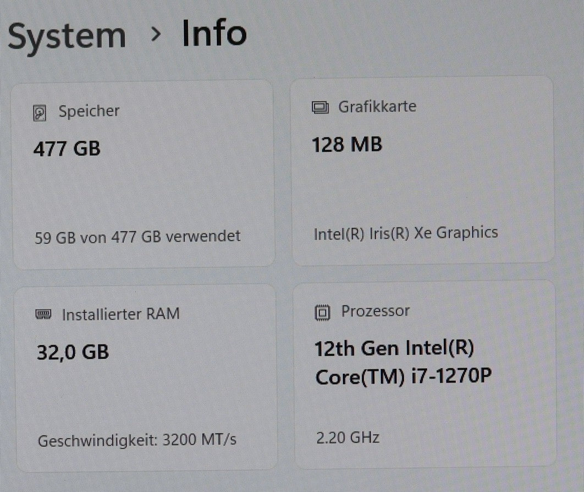This screenshot has width=584, height=492.
Task: Click Geschwindigkeit: 3200 MT/s text
Action: (x=137, y=440)
